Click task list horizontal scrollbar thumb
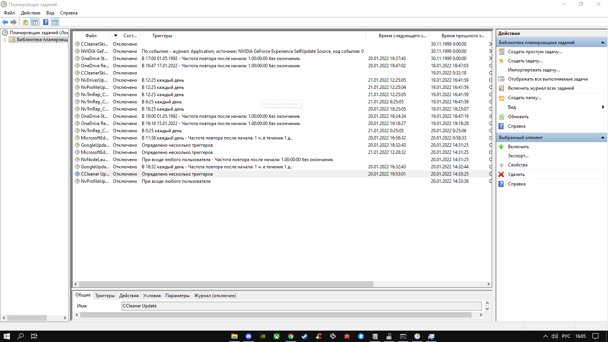The image size is (608, 342). 226,284
